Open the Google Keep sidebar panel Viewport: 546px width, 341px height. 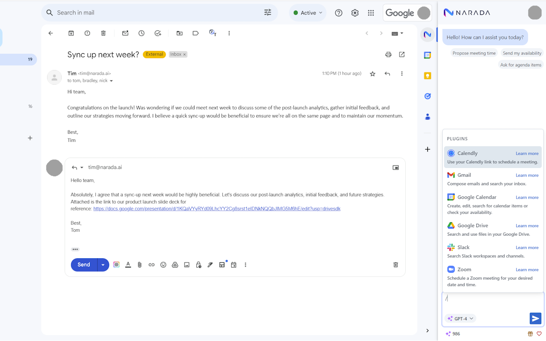[x=427, y=75]
